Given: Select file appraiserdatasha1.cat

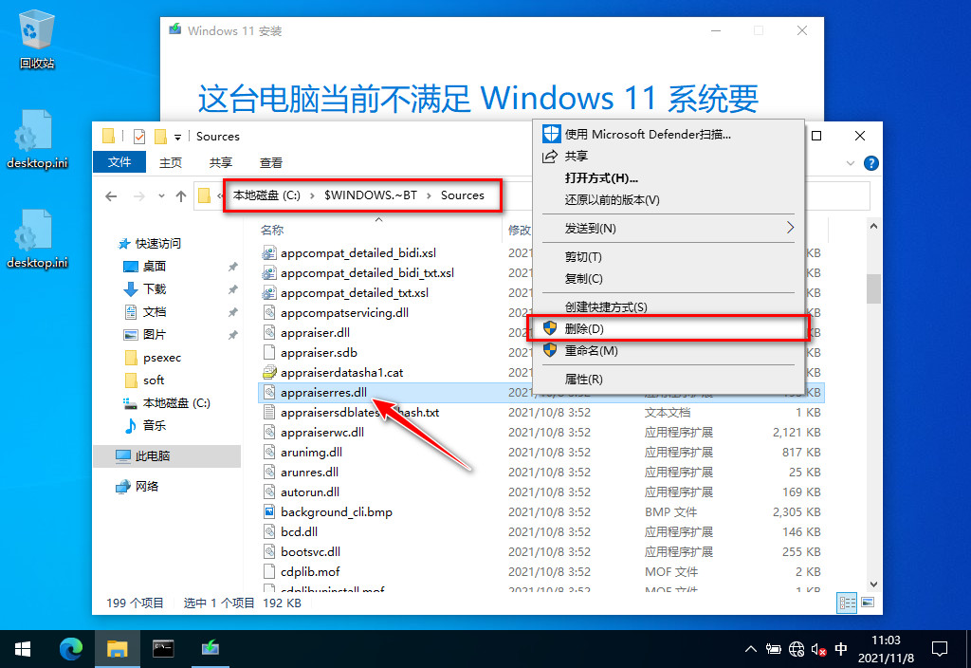Looking at the screenshot, I should coord(341,372).
